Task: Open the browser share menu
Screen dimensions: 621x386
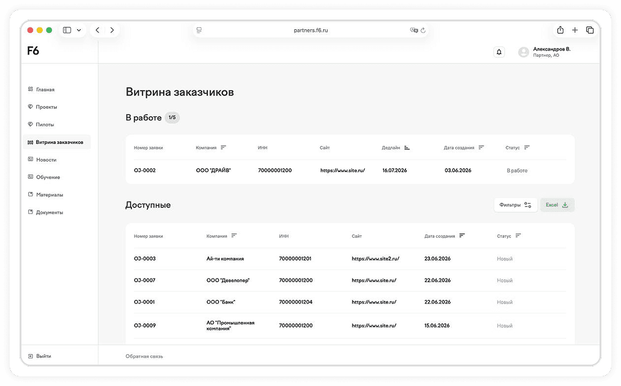Action: (x=560, y=30)
